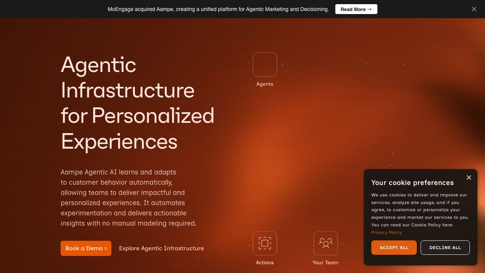Open the Privacy Policy link
The image size is (485, 273).
[386, 232]
